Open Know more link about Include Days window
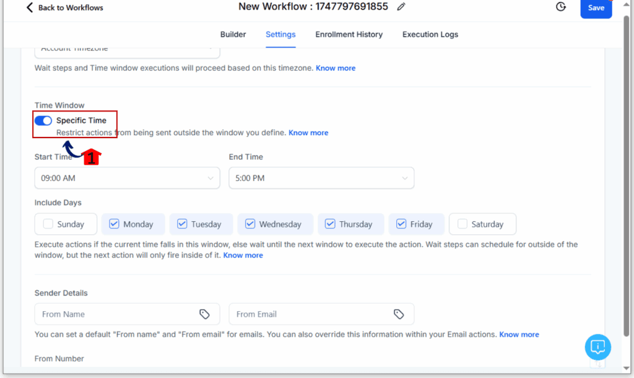This screenshot has height=378, width=634. click(243, 255)
